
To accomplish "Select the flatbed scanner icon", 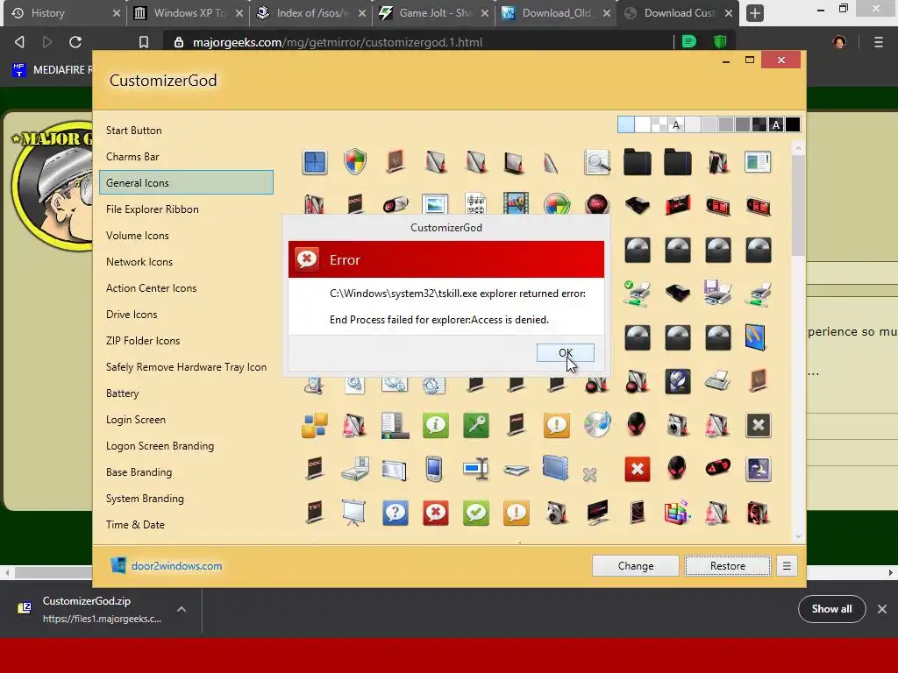I will pos(516,471).
